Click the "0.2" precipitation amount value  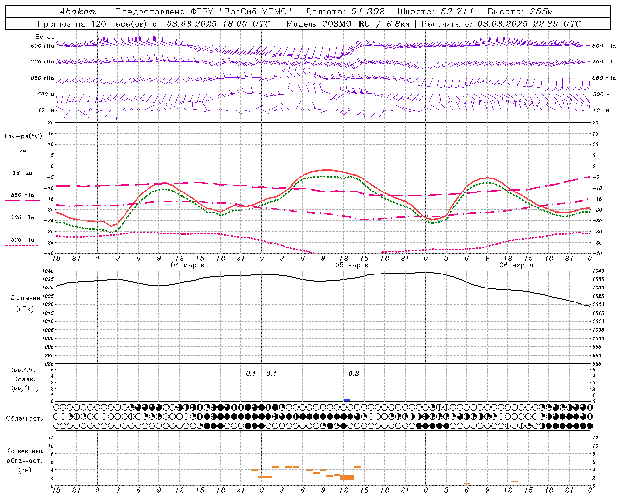(x=354, y=374)
